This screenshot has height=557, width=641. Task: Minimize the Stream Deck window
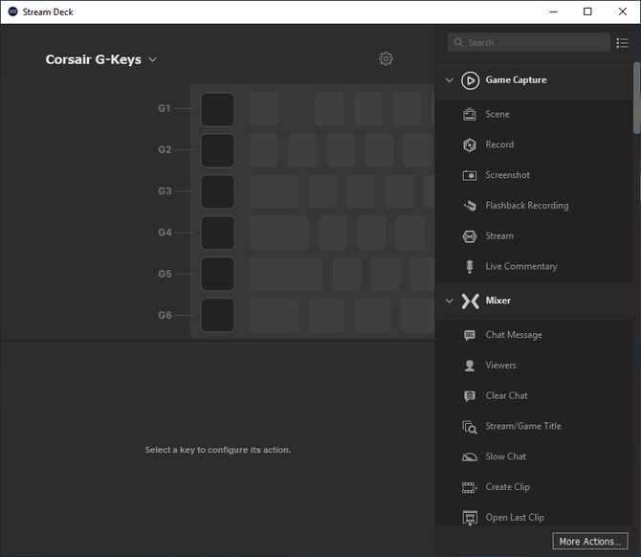click(553, 11)
